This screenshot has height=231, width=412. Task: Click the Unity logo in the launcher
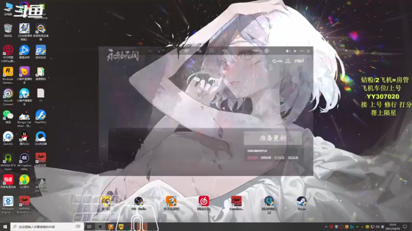click(277, 61)
